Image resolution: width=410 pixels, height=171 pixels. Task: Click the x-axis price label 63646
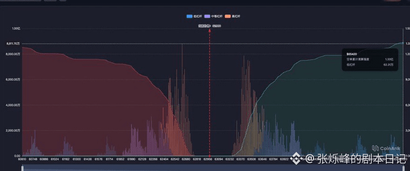click(262, 159)
